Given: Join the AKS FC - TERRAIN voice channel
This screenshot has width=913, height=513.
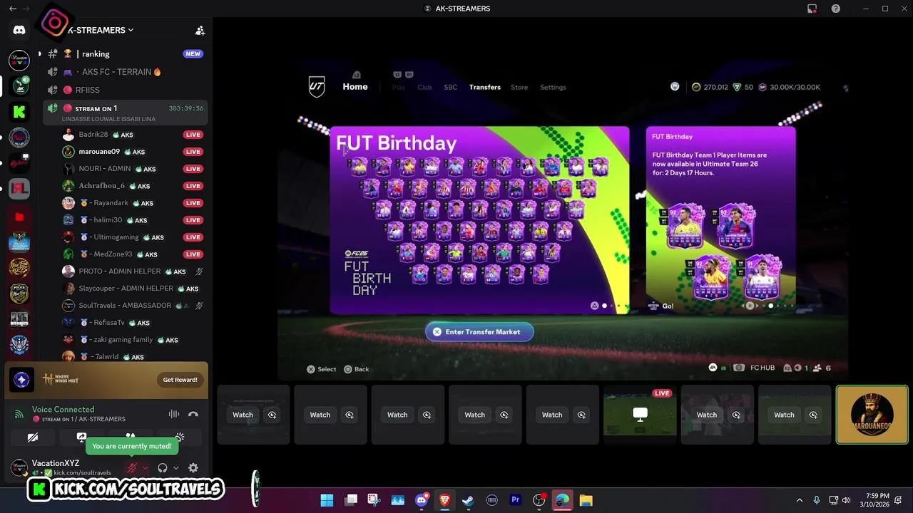Looking at the screenshot, I should click(125, 72).
